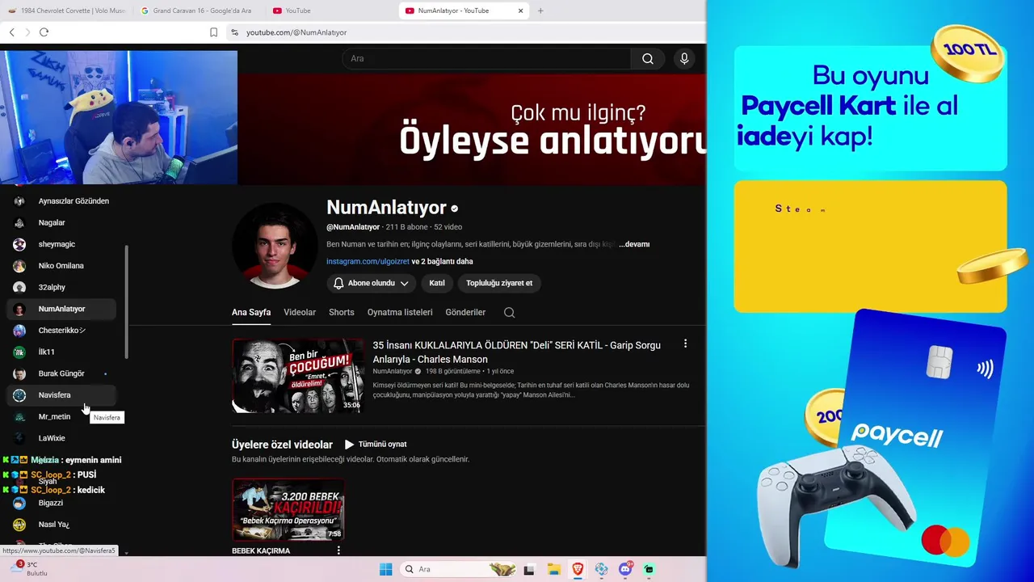
Task: Open Charles Manson video title link
Action: point(516,352)
